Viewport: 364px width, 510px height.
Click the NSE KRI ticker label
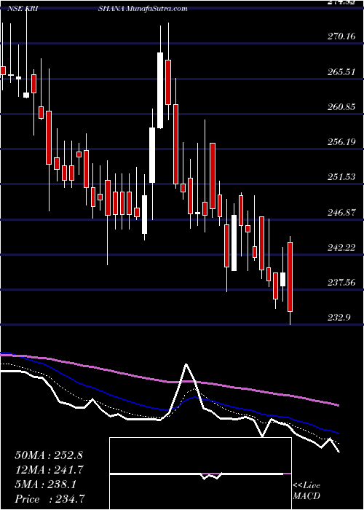pyautogui.click(x=23, y=9)
